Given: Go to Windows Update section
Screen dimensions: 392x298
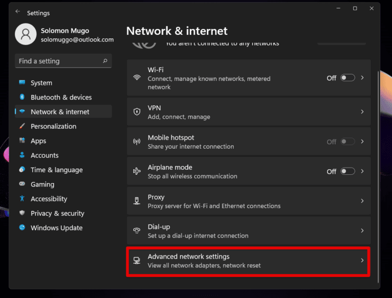Looking at the screenshot, I should [56, 228].
